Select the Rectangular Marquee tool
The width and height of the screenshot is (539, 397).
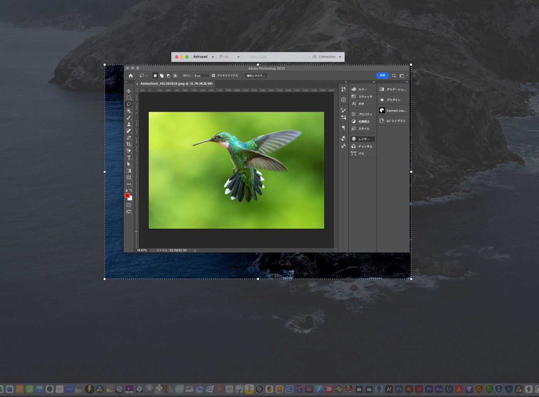[x=129, y=97]
